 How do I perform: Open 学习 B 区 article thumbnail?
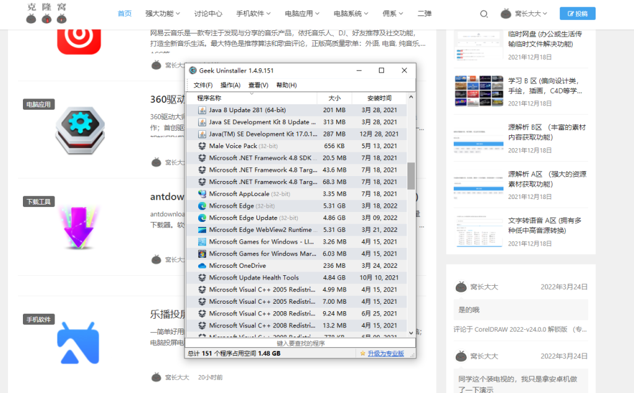(479, 91)
